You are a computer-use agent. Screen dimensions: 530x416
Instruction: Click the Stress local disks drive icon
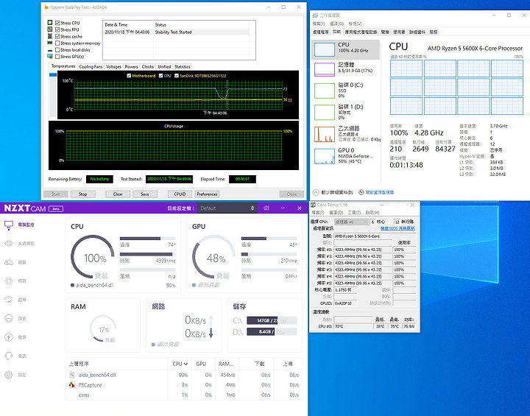click(x=50, y=50)
